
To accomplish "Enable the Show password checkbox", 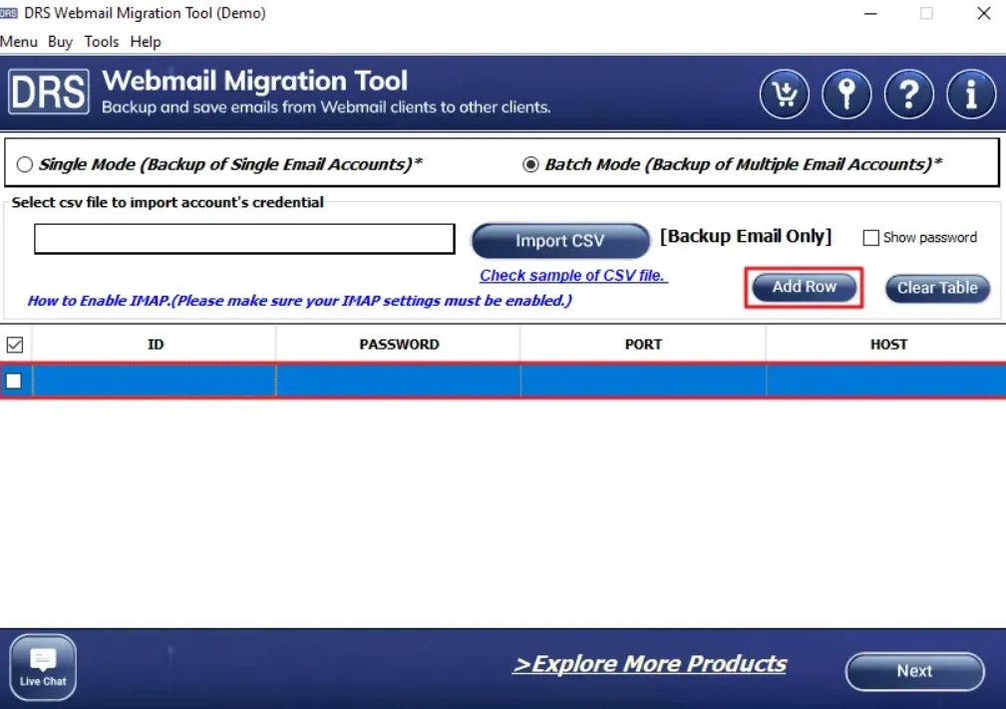I will point(870,238).
